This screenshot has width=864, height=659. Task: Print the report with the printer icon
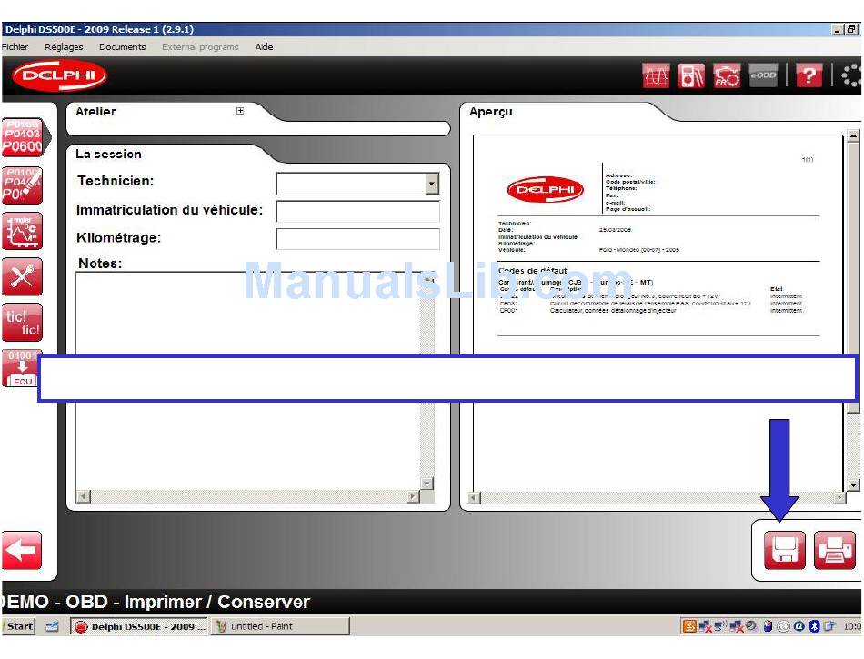834,550
